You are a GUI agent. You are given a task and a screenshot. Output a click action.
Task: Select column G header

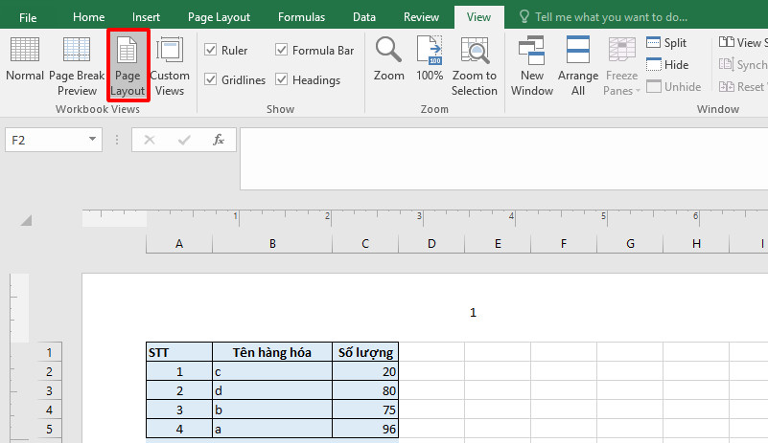630,243
